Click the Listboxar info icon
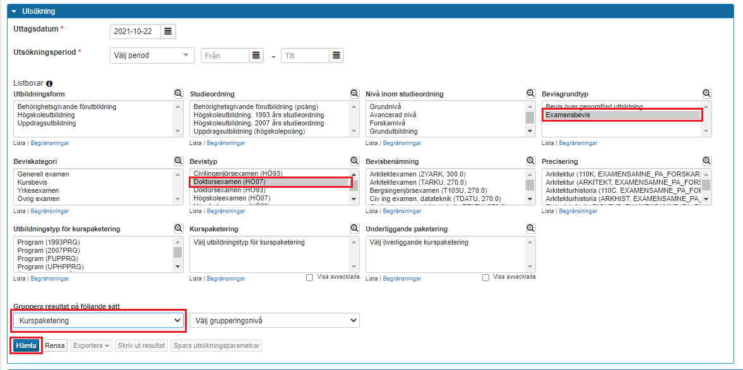This screenshot has height=370, width=743. point(49,83)
